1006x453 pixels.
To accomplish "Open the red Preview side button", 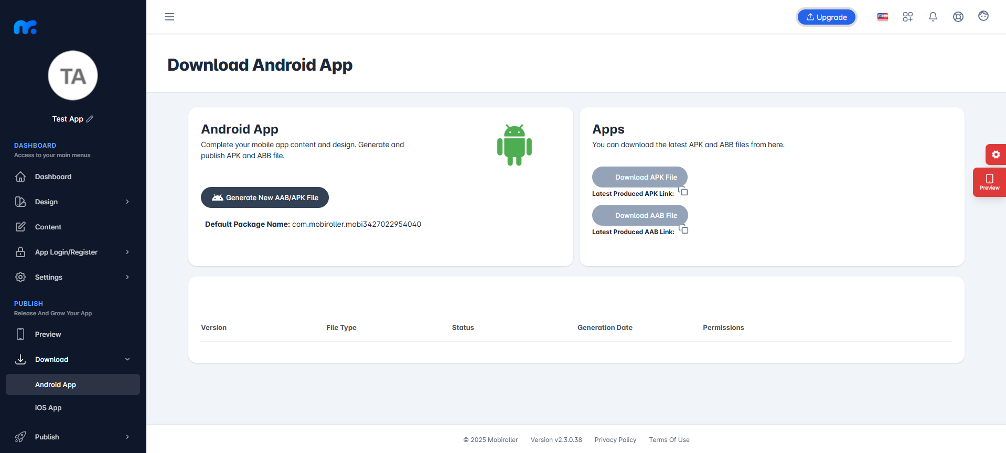I will [989, 182].
